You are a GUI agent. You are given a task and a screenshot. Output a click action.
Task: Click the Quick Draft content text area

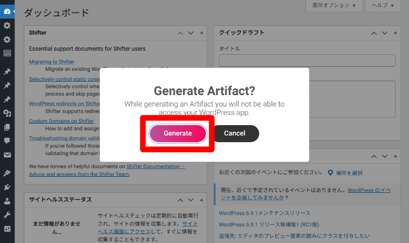click(x=352, y=99)
